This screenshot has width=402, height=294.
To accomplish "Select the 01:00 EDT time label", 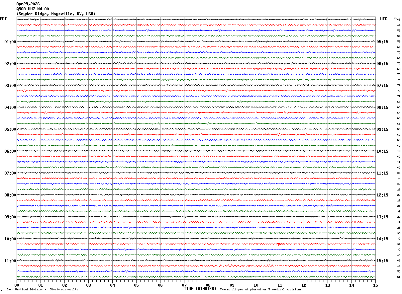I will [x=10, y=42].
